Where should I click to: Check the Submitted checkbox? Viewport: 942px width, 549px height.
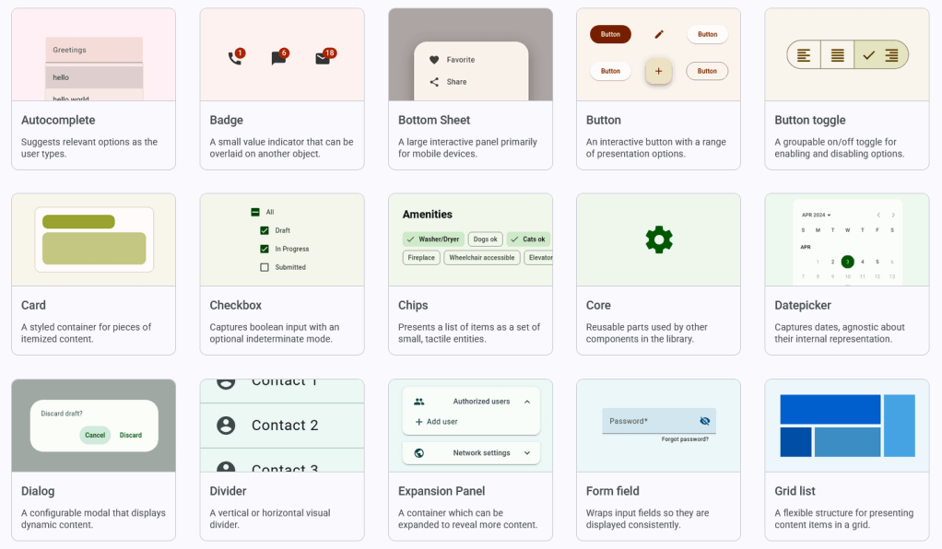click(265, 267)
